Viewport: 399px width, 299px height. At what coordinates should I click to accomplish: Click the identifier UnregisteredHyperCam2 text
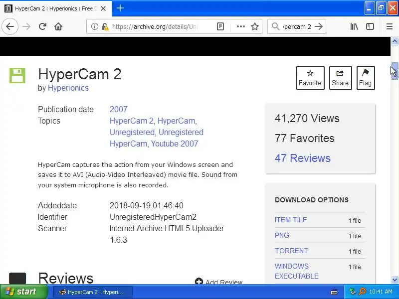pos(153,217)
